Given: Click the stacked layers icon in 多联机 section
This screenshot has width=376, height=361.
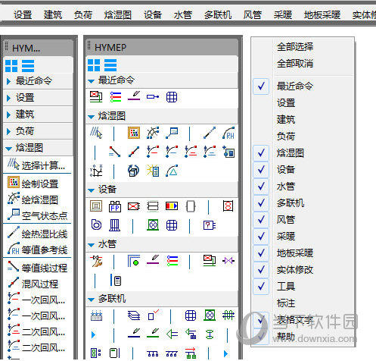Looking at the screenshot, I should [134, 315].
